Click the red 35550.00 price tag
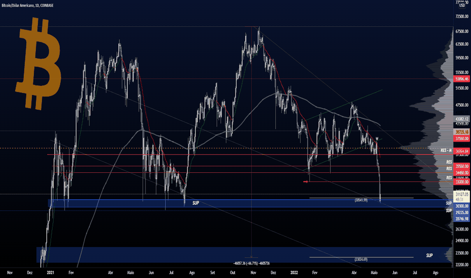The height and width of the screenshot is (278, 471). [x=462, y=166]
